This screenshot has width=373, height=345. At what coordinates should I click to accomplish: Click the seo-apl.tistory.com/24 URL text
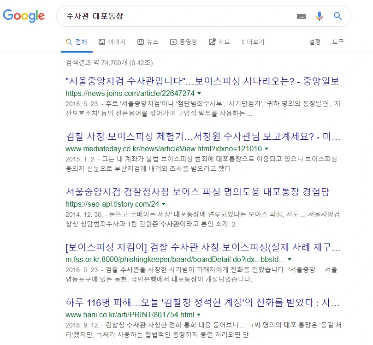112,204
